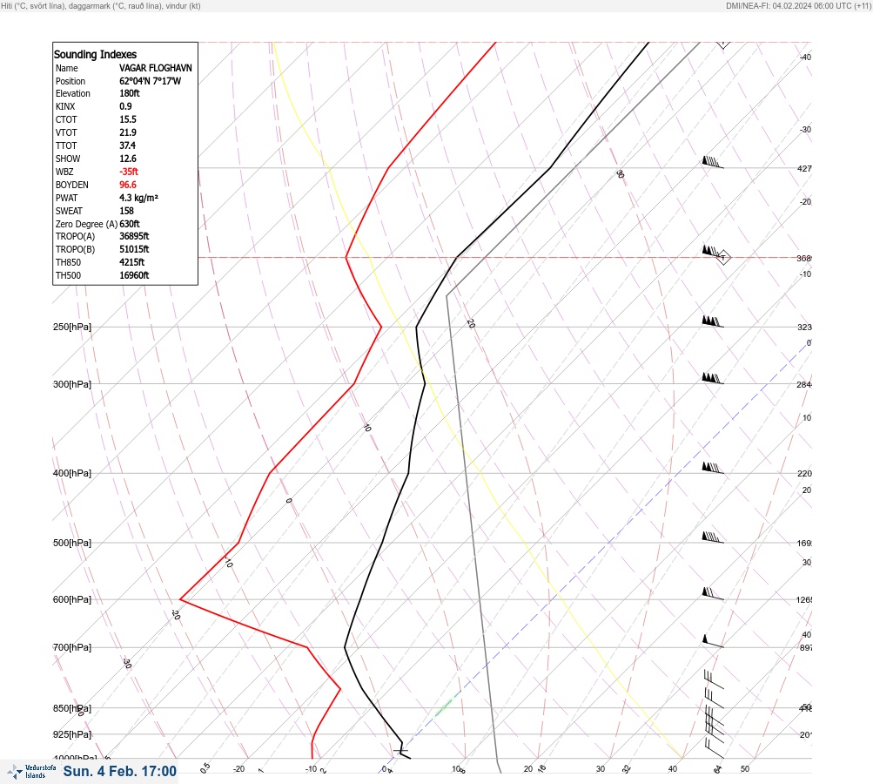
Task: Click the TROPO(B) value 51015ft
Action: click(x=134, y=249)
